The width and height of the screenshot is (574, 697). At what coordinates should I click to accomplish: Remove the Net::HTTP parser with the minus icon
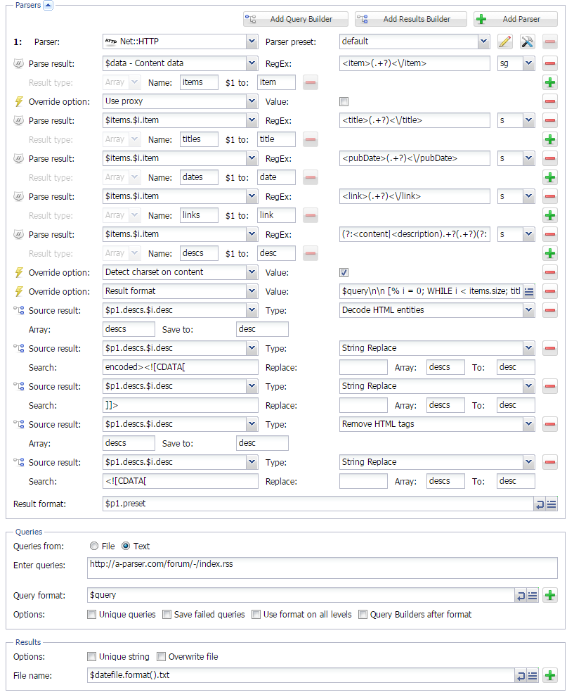pyautogui.click(x=551, y=42)
